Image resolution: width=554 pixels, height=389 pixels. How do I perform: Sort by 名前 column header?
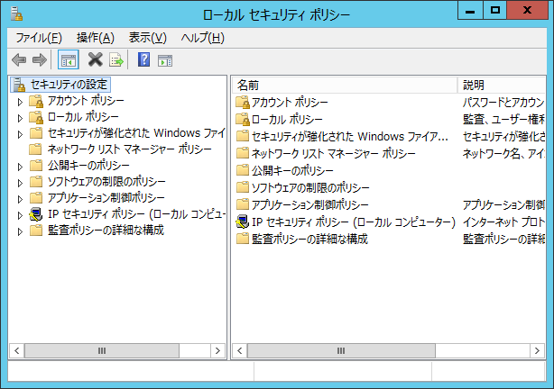coord(345,85)
